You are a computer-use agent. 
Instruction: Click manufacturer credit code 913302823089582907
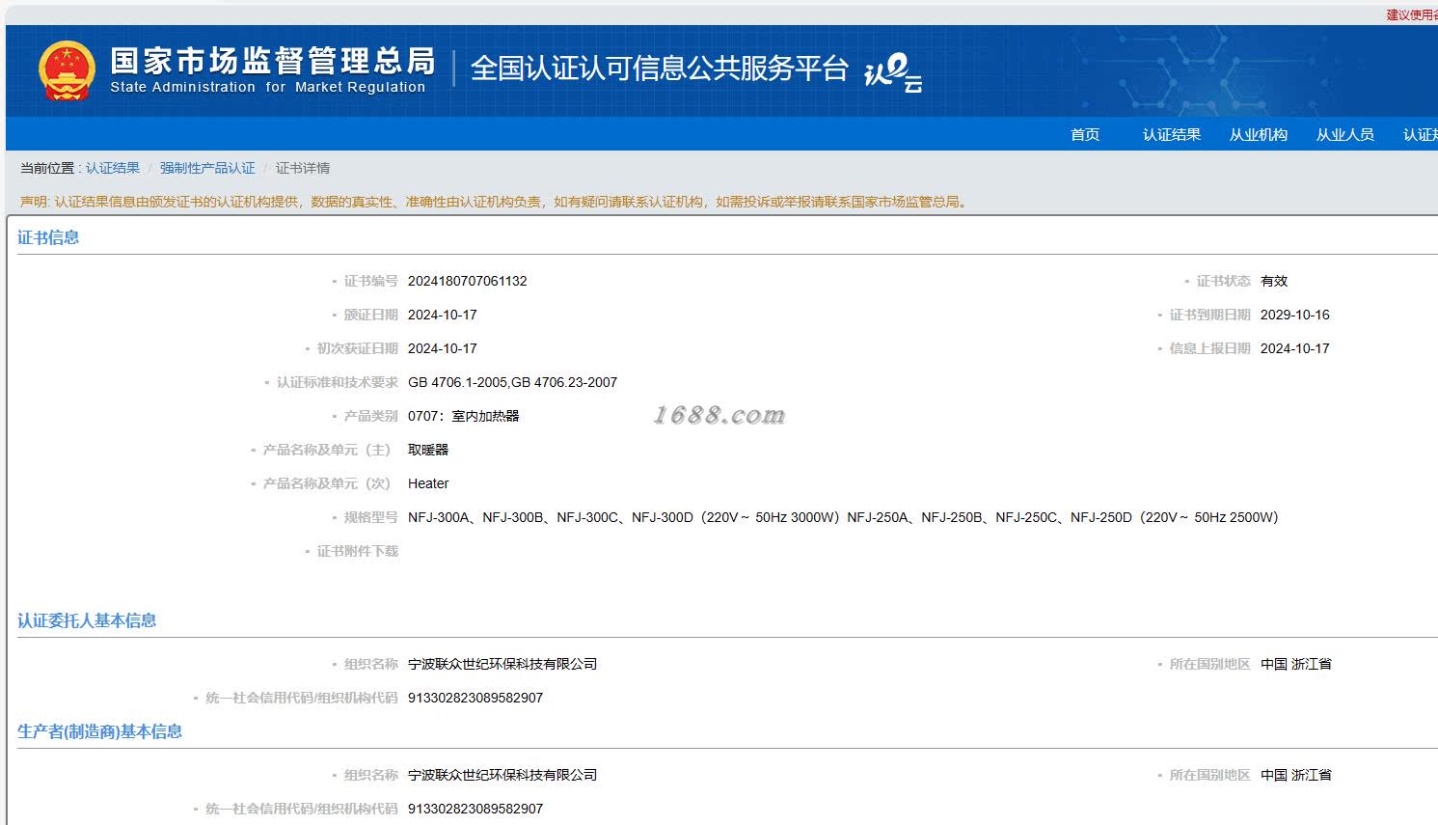pos(475,809)
